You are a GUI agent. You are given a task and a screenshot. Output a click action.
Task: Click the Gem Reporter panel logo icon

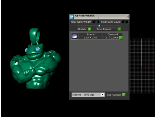coord(71,17)
